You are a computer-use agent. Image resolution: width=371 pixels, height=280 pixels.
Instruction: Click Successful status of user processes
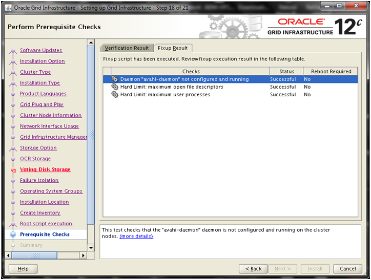point(283,95)
